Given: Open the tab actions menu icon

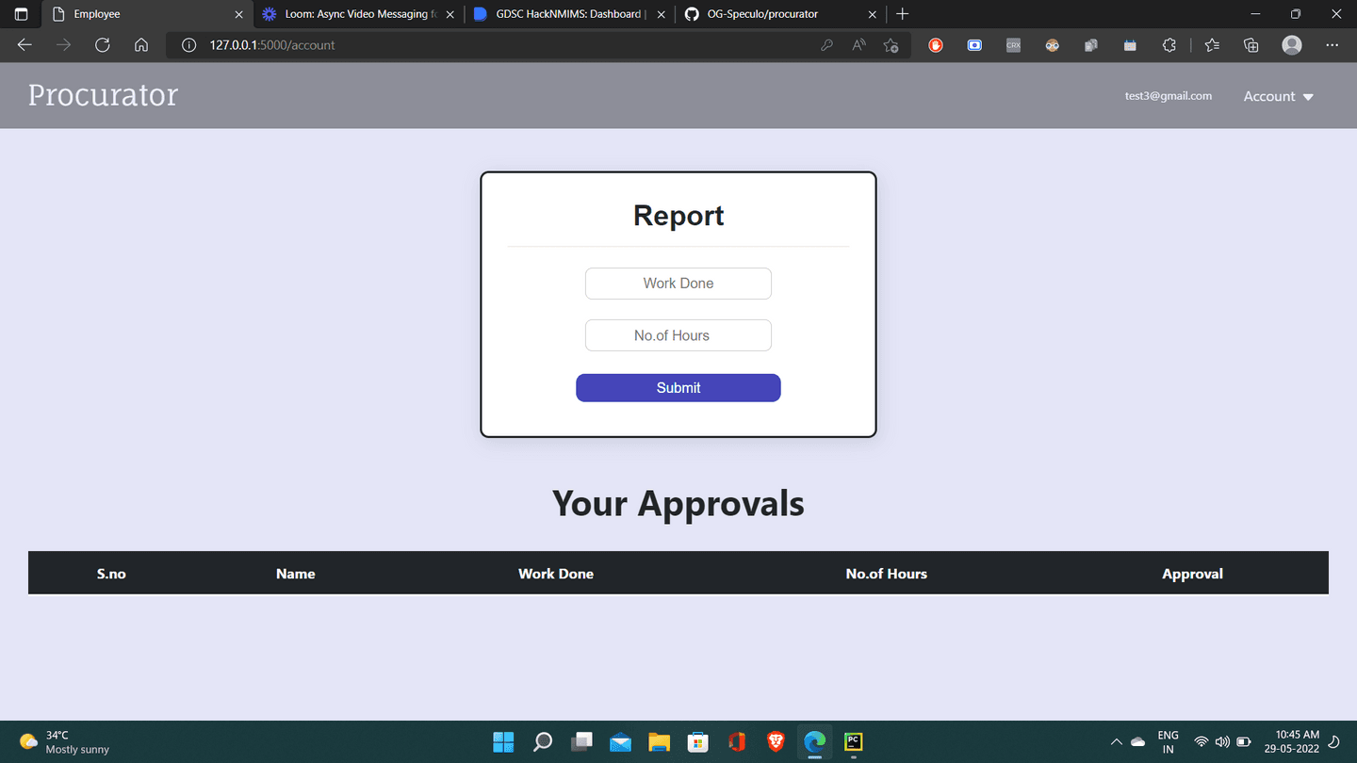Looking at the screenshot, I should pyautogui.click(x=21, y=14).
